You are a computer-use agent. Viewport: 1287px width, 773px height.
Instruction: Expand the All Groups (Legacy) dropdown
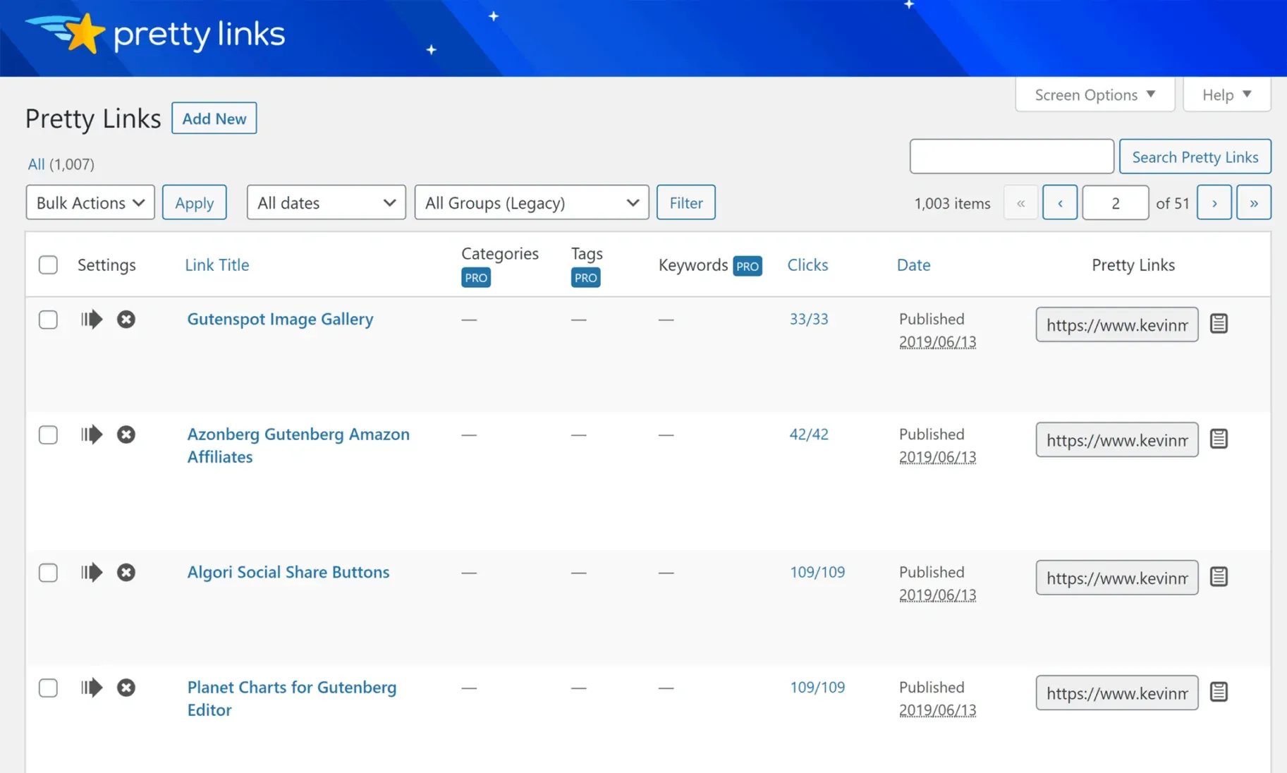pyautogui.click(x=532, y=202)
